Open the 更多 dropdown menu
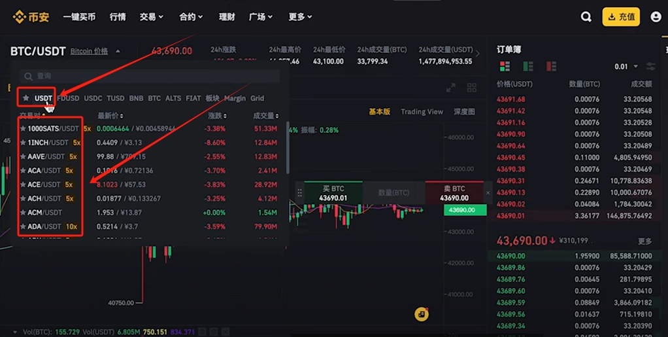The image size is (668, 337). pos(301,17)
